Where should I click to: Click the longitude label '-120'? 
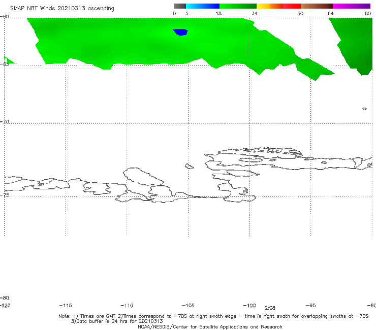[x=5, y=305]
